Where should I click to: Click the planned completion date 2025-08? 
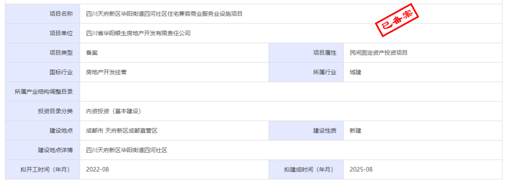[x=361, y=169]
